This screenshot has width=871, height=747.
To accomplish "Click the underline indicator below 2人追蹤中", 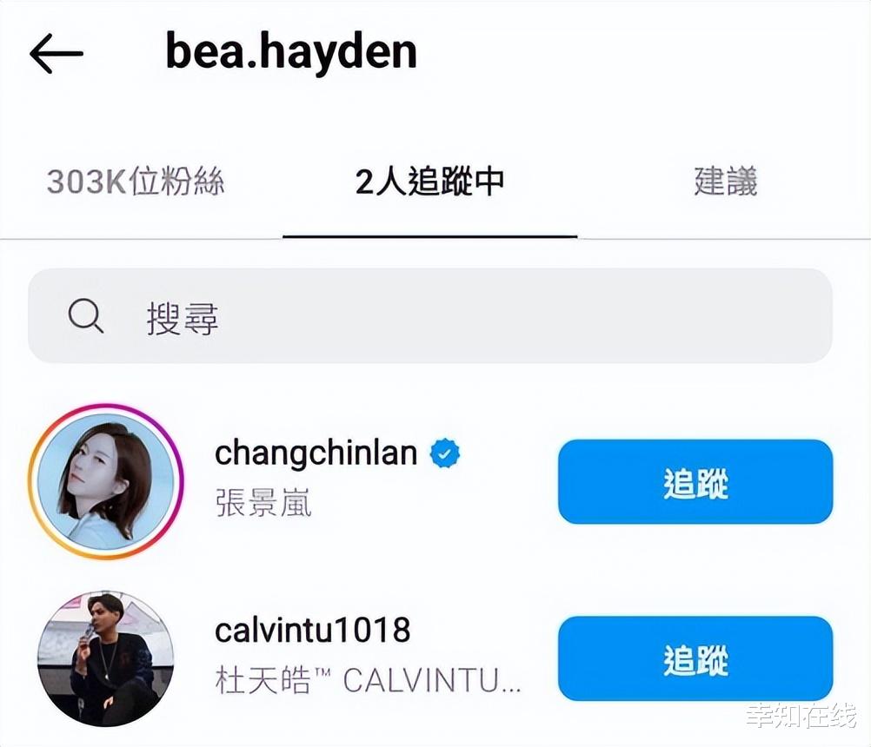I will 430,236.
